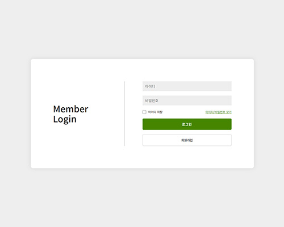Viewport: 284px width, 227px height.
Task: Click the right end of the 비밀번호 field
Action: click(227, 100)
